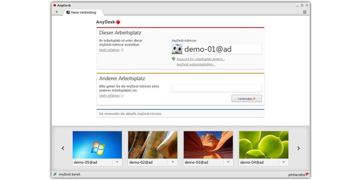Click the 'AnyDesk bereit.' status text
361x180 pixels.
[70, 174]
